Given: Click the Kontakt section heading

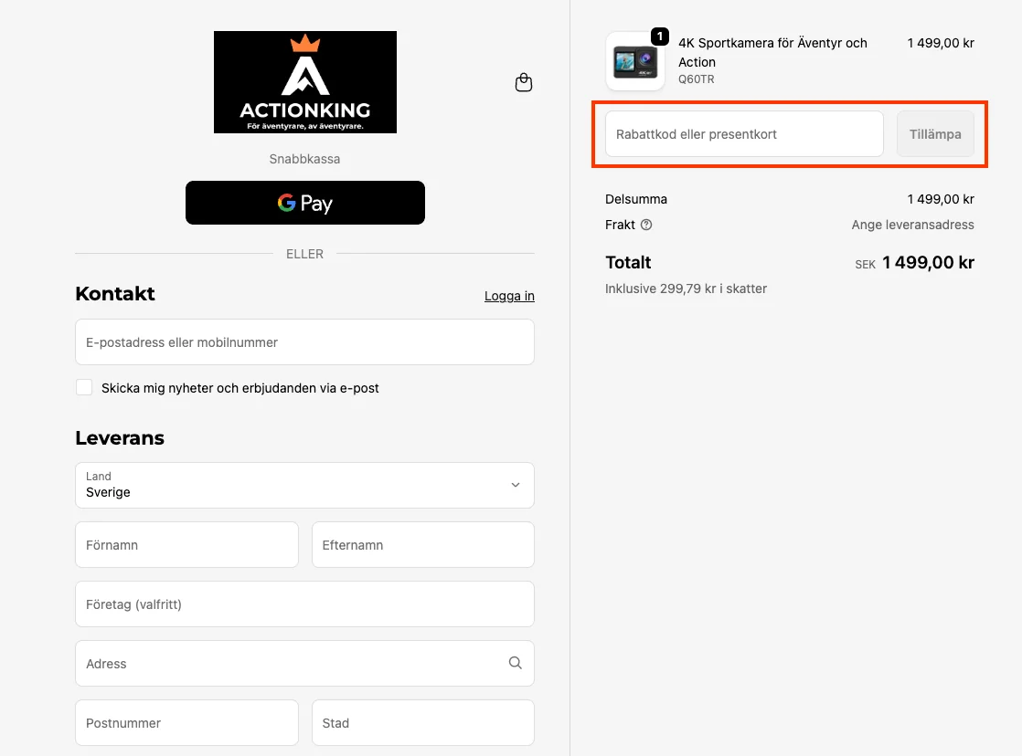Looking at the screenshot, I should click(115, 294).
